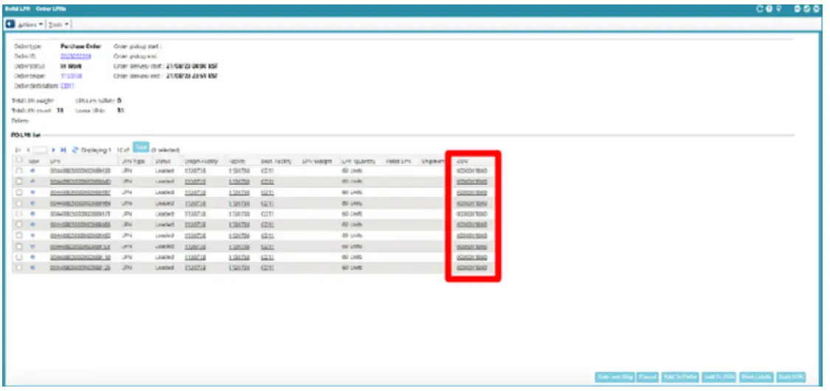This screenshot has width=830, height=391.
Task: Select the checkbox of the first LPN row
Action: [x=19, y=171]
